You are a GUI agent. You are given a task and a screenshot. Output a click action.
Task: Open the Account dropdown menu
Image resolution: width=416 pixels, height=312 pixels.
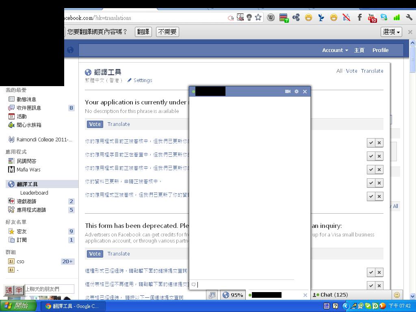tap(335, 50)
